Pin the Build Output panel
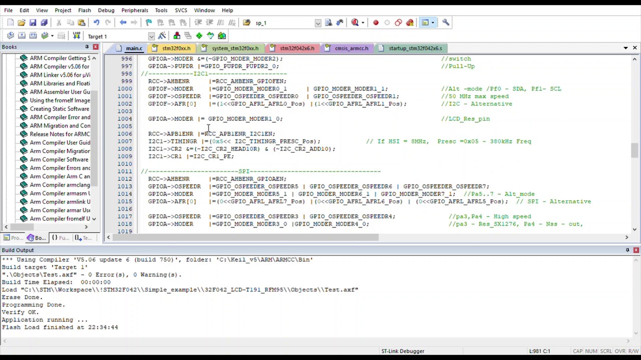 coord(627,250)
